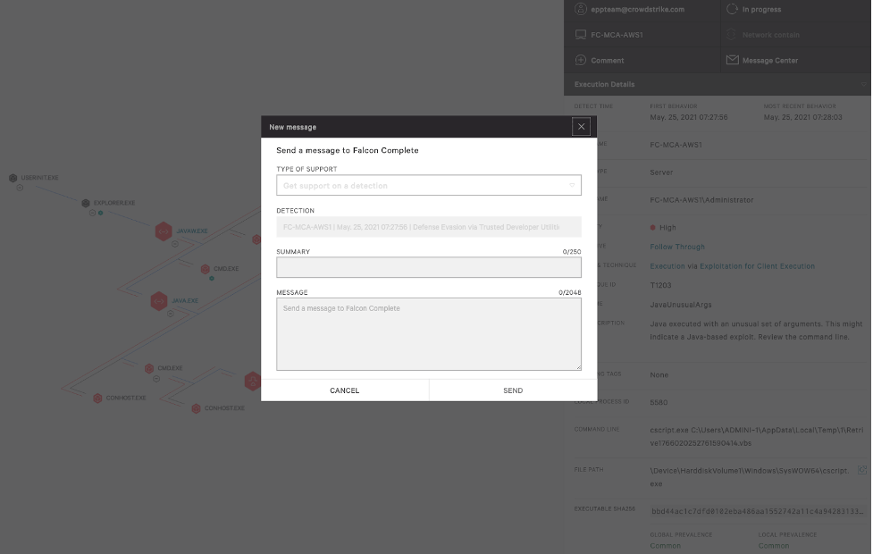
Task: Open Exploitation for Client Execution link
Action: pyautogui.click(x=757, y=266)
